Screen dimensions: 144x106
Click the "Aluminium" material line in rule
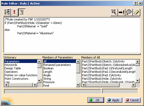click(x=36, y=33)
